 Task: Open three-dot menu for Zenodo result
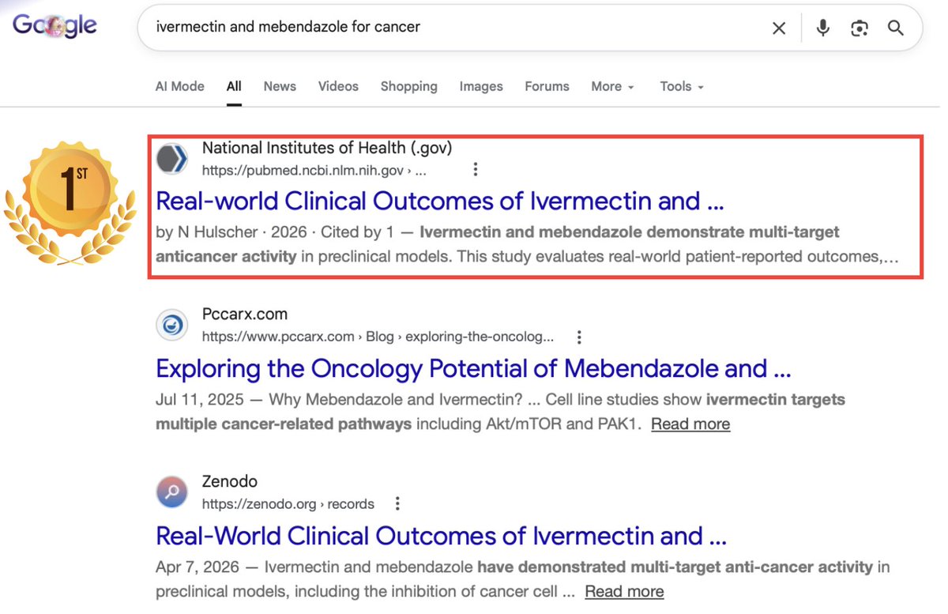coord(397,503)
